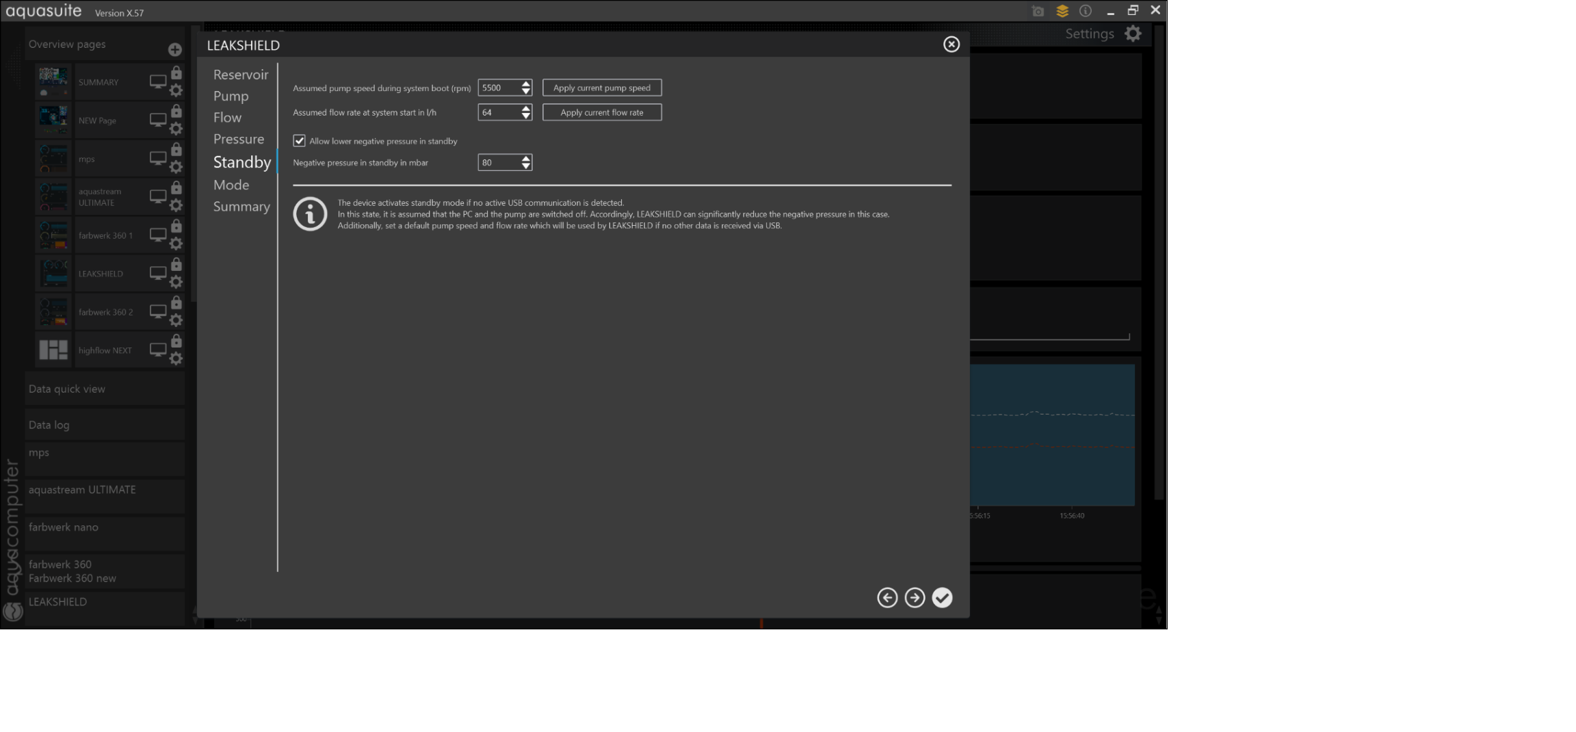
Task: Click desktop monitor icon for mps page
Action: (x=158, y=159)
